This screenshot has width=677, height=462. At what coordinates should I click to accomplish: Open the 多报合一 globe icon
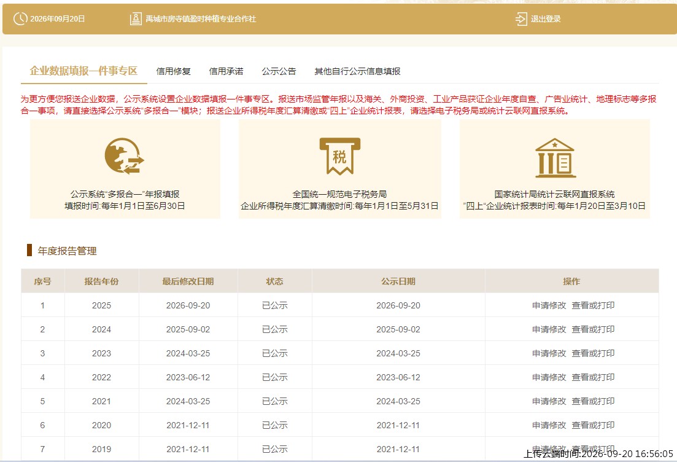pyautogui.click(x=125, y=156)
